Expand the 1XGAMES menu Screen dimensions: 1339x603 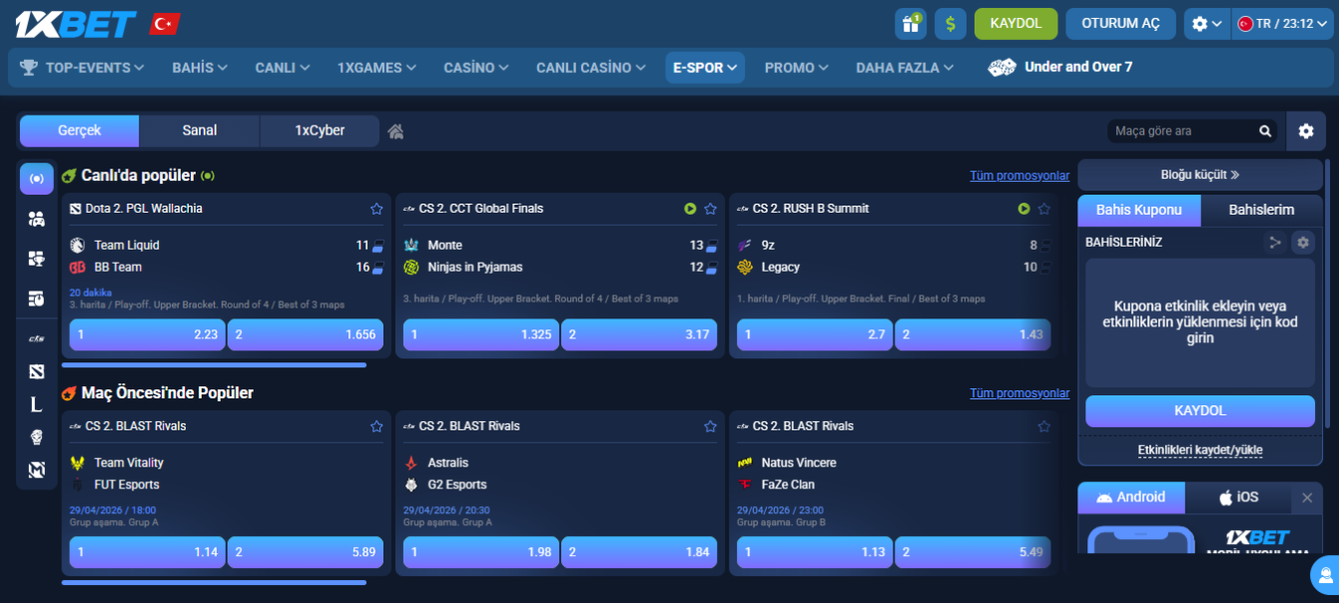pyautogui.click(x=376, y=68)
